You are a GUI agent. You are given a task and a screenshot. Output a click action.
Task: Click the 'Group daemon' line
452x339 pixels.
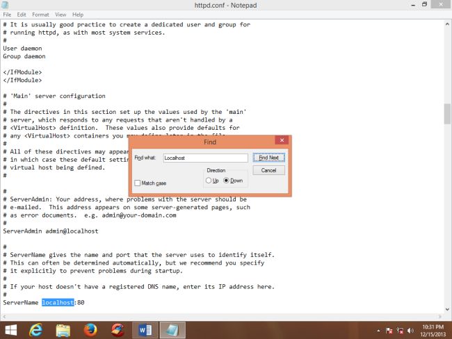click(x=24, y=56)
